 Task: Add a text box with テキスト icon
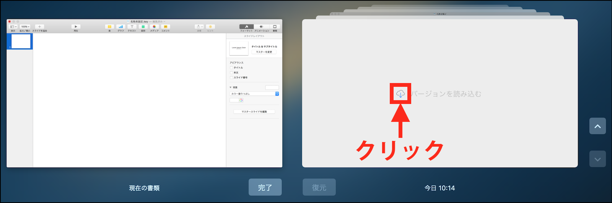pos(132,27)
